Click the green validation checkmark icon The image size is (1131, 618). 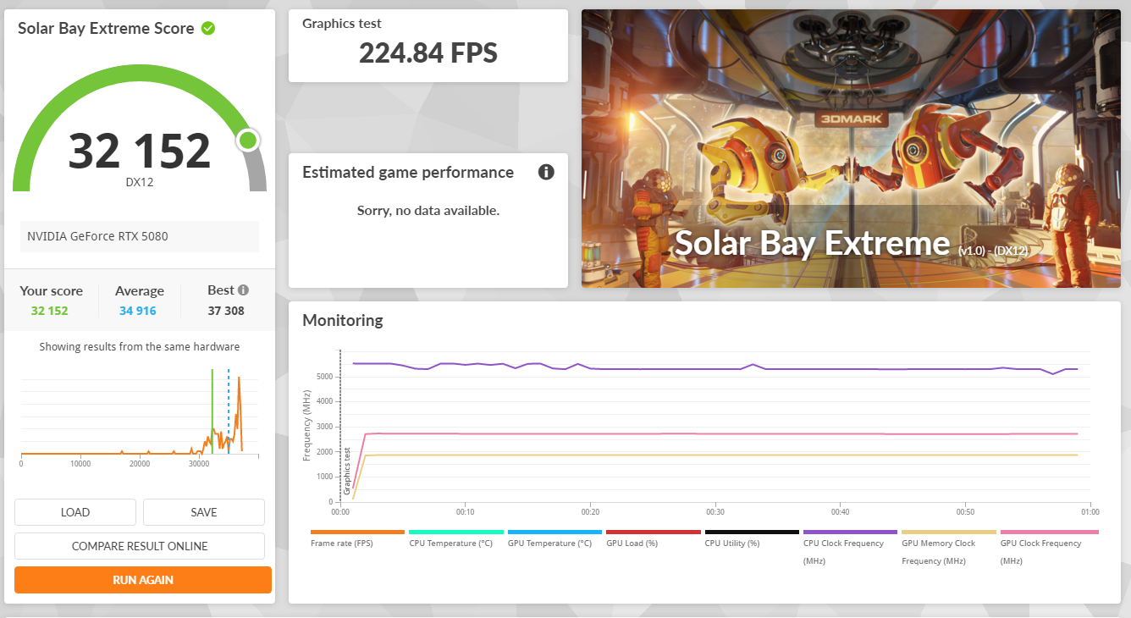click(208, 29)
